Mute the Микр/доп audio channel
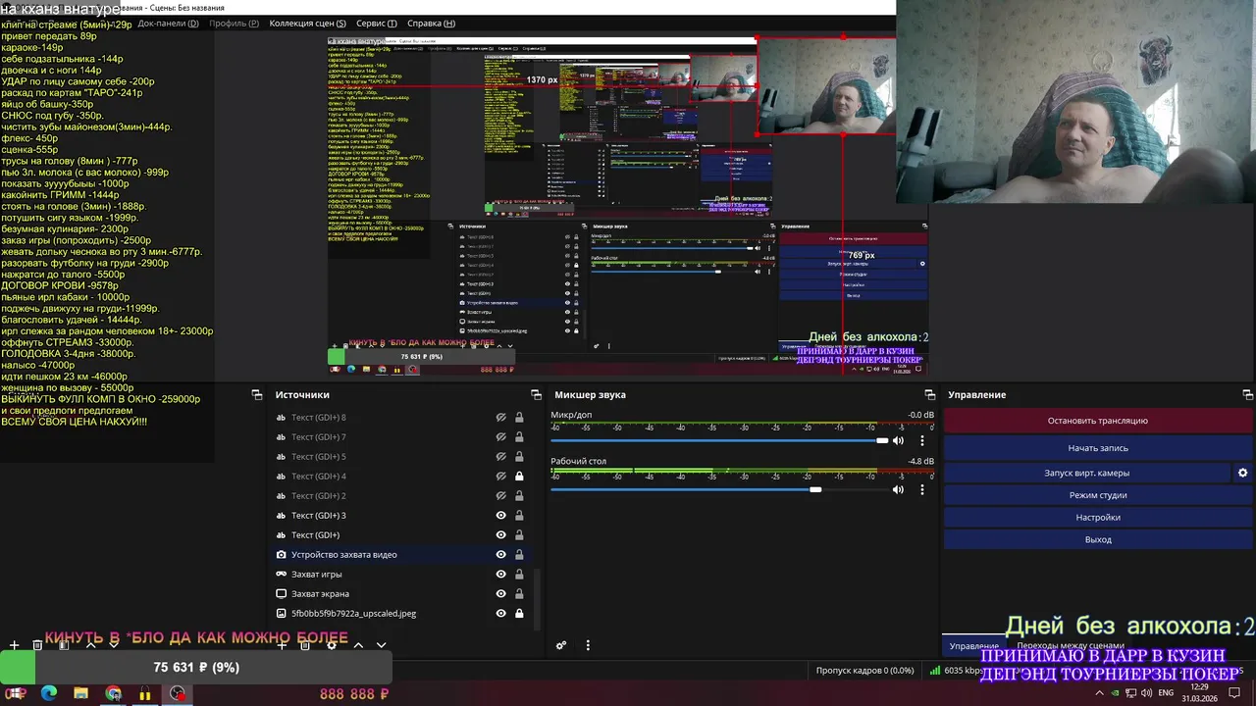 [898, 441]
